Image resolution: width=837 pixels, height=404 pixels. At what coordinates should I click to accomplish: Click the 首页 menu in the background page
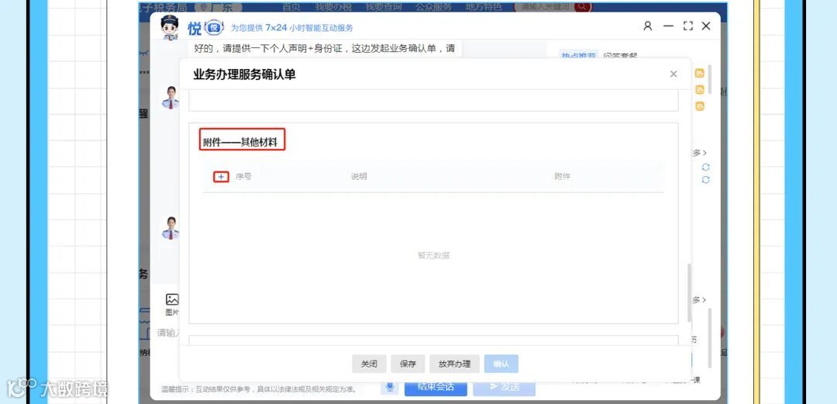point(291,7)
